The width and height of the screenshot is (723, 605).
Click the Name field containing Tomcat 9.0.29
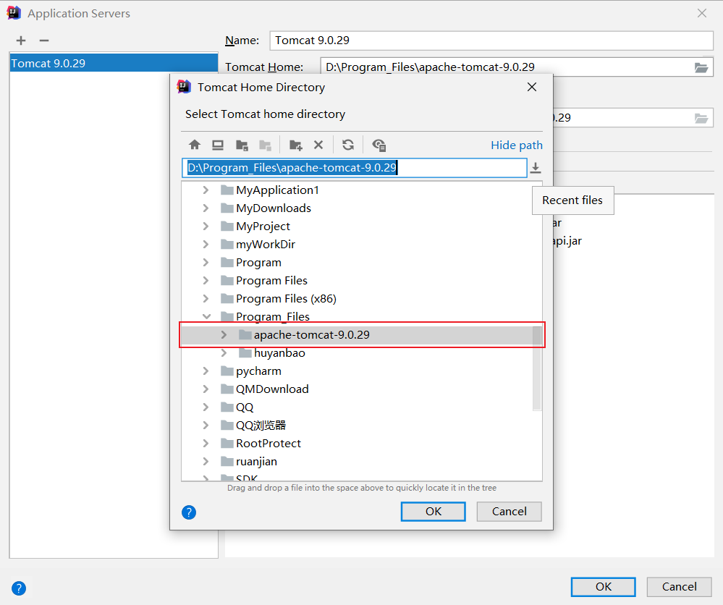(x=491, y=41)
